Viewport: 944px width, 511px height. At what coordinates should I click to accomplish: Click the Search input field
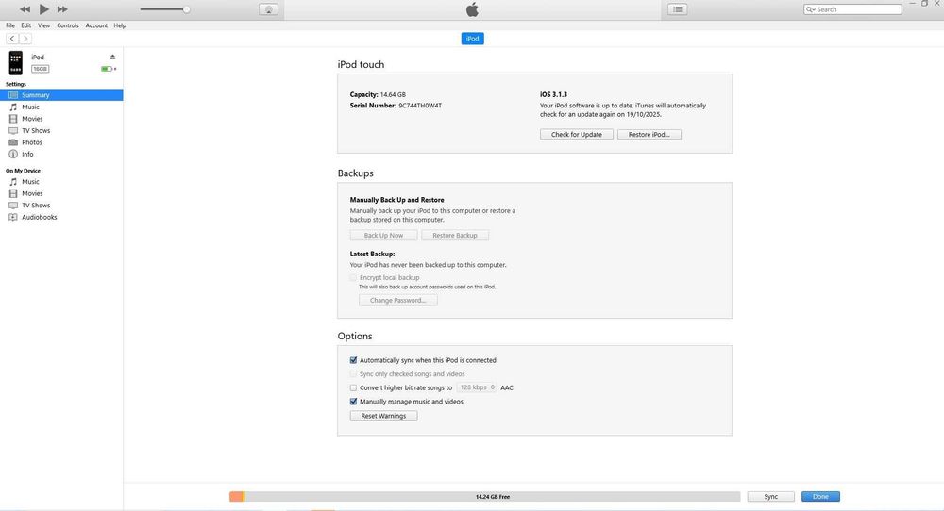856,9
